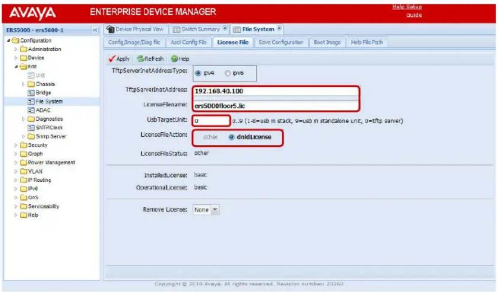
Task: Expand the Serviceability tree node
Action: pos(16,207)
